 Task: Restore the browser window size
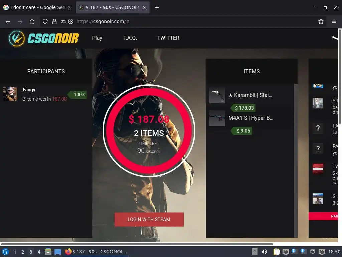click(x=326, y=7)
